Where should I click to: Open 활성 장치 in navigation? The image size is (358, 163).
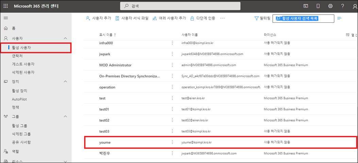pyautogui.click(x=19, y=91)
